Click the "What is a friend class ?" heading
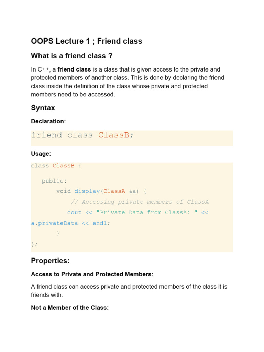 point(72,56)
